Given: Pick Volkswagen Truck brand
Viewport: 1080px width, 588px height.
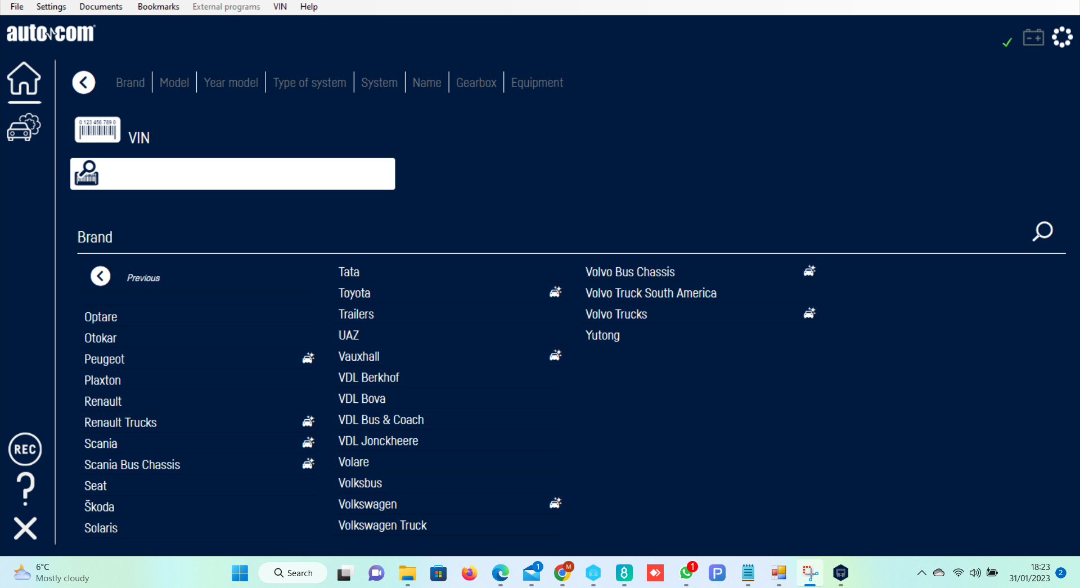Looking at the screenshot, I should pyautogui.click(x=382, y=525).
